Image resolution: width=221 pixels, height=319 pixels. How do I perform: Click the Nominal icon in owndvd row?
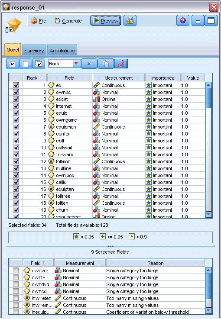click(x=58, y=284)
